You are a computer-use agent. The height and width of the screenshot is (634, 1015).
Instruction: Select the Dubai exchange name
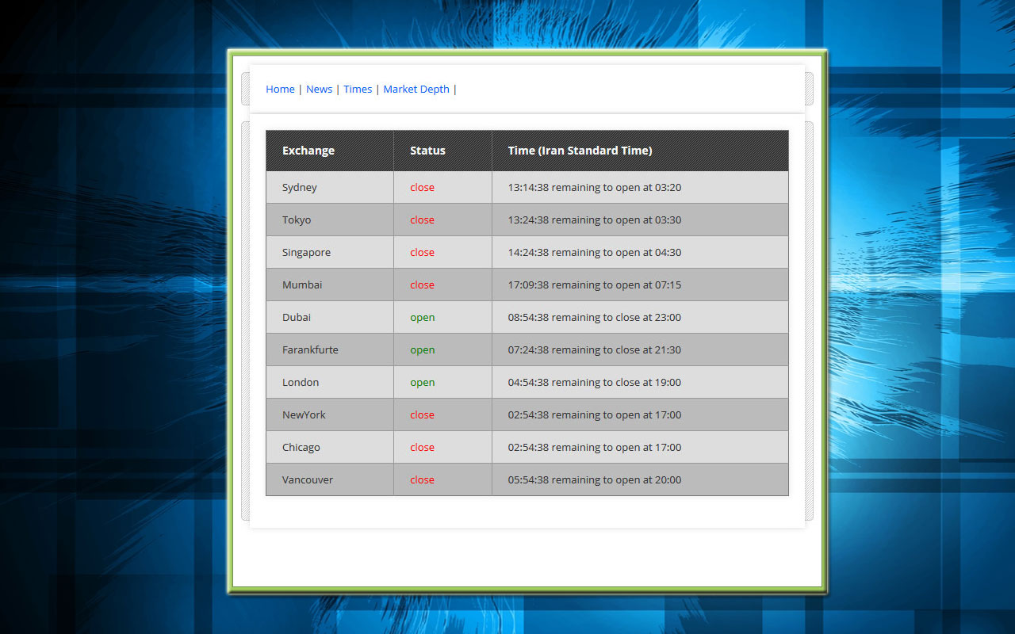297,318
